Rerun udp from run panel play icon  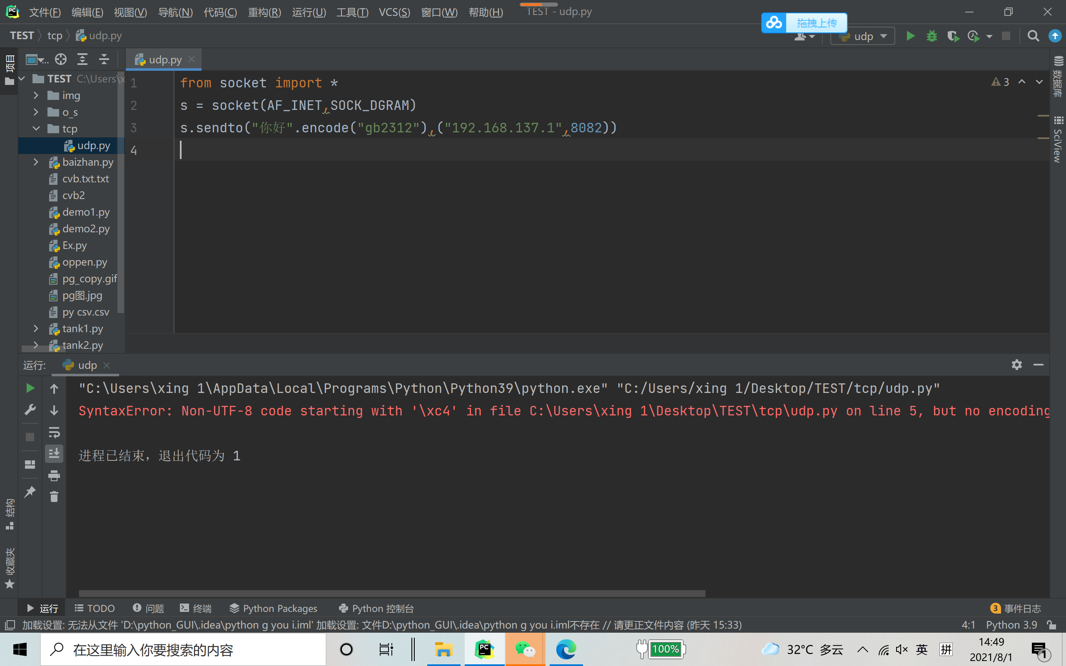30,388
